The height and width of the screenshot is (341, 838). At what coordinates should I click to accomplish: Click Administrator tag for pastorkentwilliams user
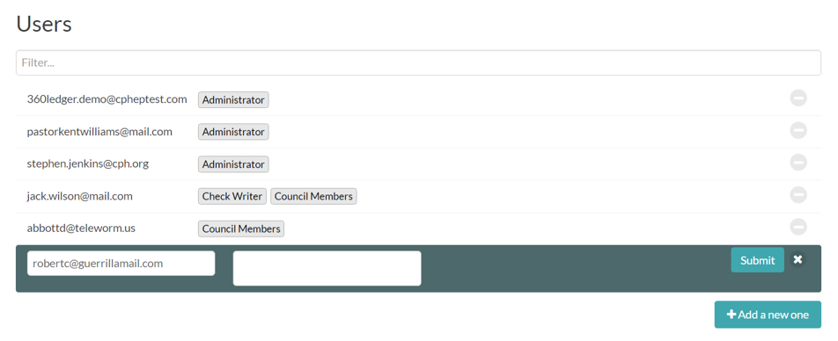coord(233,132)
